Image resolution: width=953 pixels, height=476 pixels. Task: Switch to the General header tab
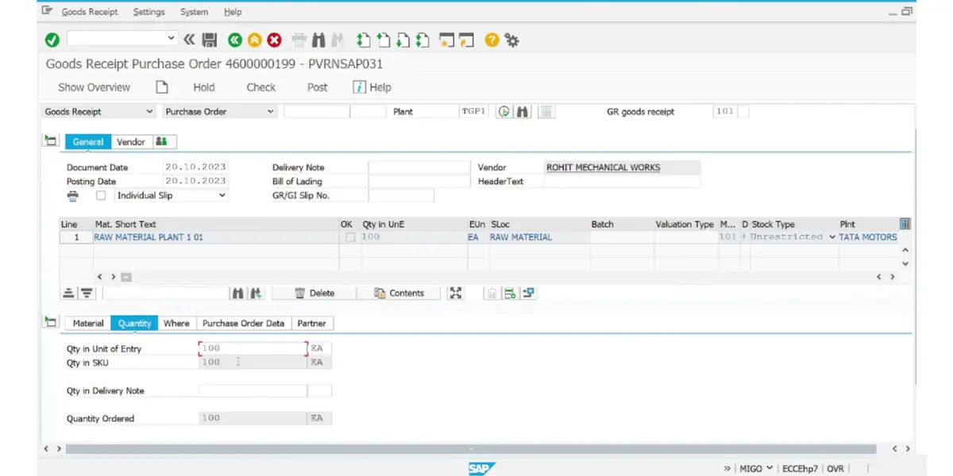[x=88, y=142]
